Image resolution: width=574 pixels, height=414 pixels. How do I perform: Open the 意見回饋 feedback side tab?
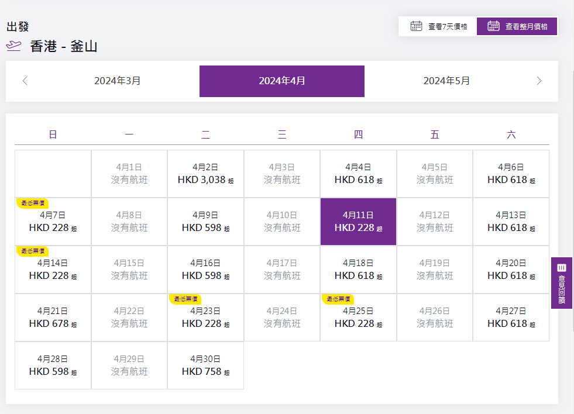[x=561, y=283]
